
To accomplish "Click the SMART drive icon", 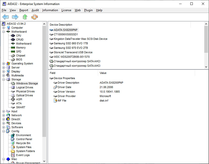I will [13, 107].
